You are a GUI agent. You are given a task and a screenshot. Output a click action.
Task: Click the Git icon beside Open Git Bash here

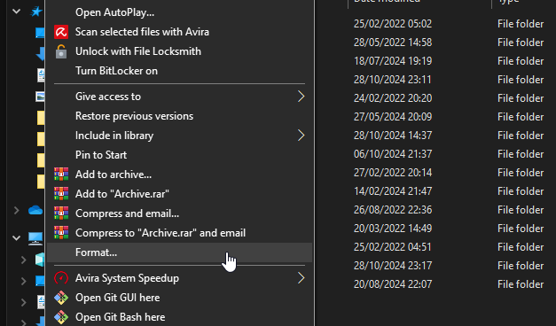(x=61, y=317)
